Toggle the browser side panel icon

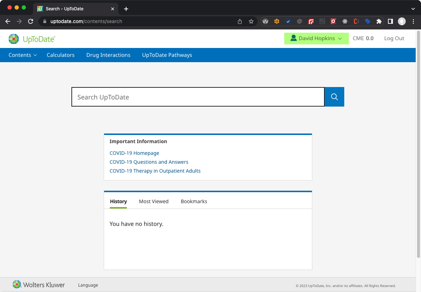[x=390, y=21]
